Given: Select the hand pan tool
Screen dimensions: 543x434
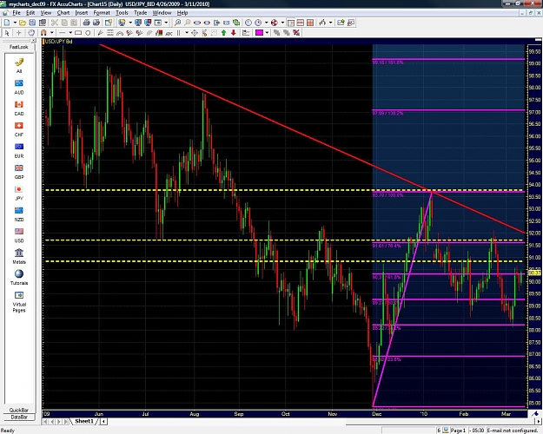Looking at the screenshot, I should pyautogui.click(x=31, y=33).
